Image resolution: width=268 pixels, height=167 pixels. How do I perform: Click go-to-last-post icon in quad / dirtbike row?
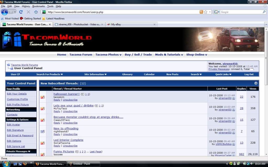click(234, 110)
